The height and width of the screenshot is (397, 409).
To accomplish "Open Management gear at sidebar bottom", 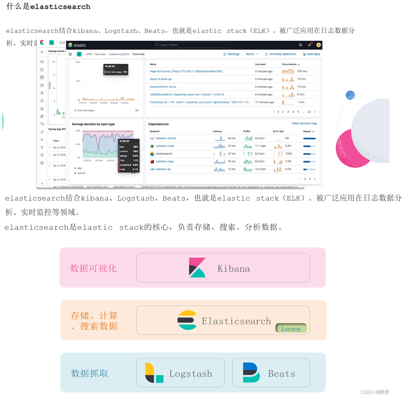I will (42, 163).
